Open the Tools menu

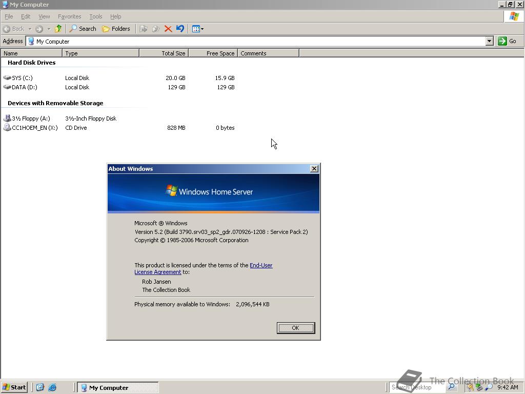tap(95, 16)
